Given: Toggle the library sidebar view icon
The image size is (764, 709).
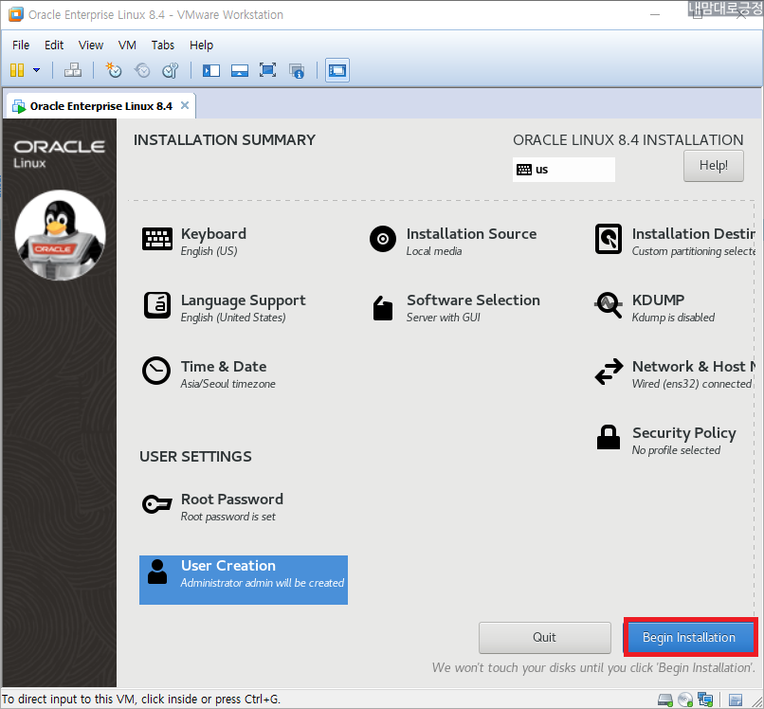Looking at the screenshot, I should [211, 71].
